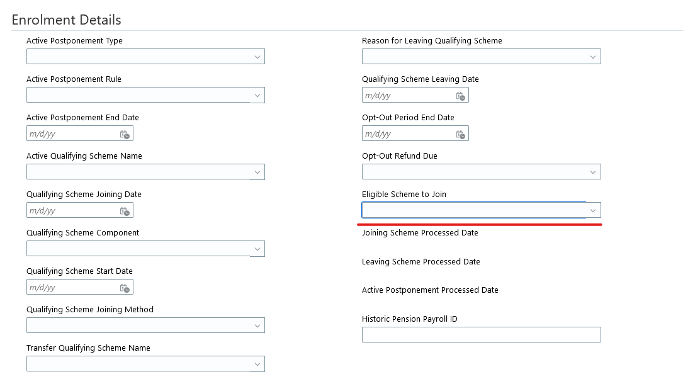Open calendar for Opt-Out Period End Date
The width and height of the screenshot is (683, 379).
point(460,134)
